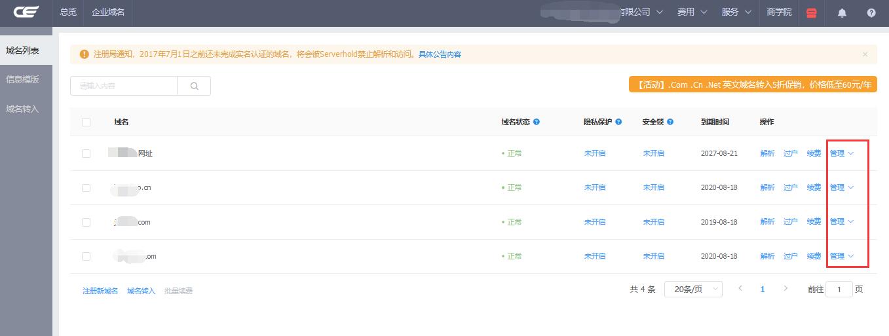Screen dimensions: 889x336
Task: Click the 注册新域名 link
Action: 100,291
